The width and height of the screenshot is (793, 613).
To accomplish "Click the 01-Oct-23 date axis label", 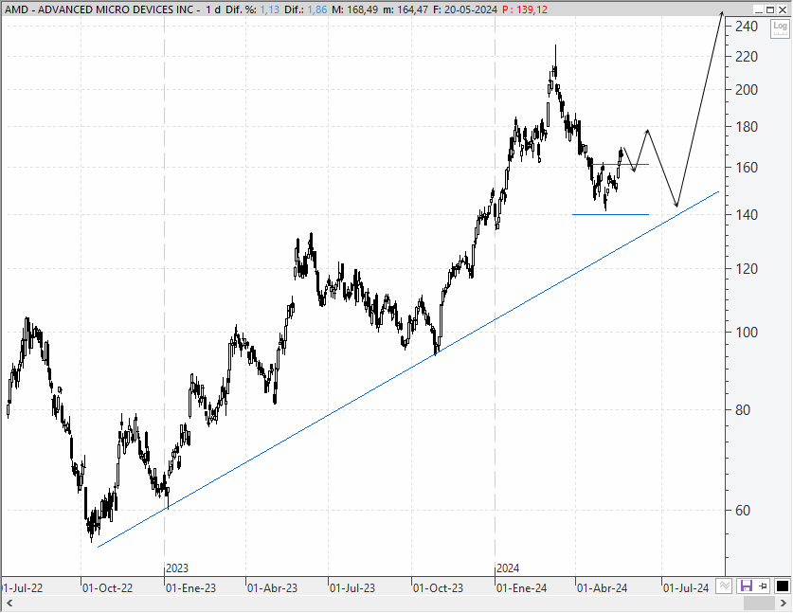I will (x=438, y=588).
